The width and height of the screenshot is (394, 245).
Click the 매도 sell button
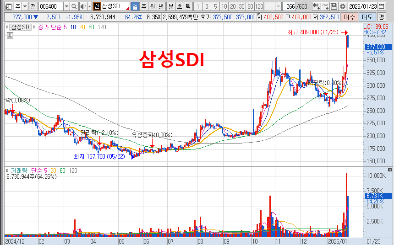pos(367,17)
